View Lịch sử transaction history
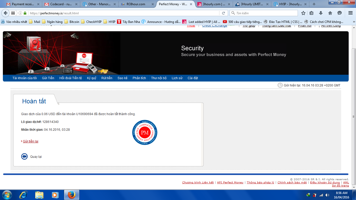 [x=177, y=78]
